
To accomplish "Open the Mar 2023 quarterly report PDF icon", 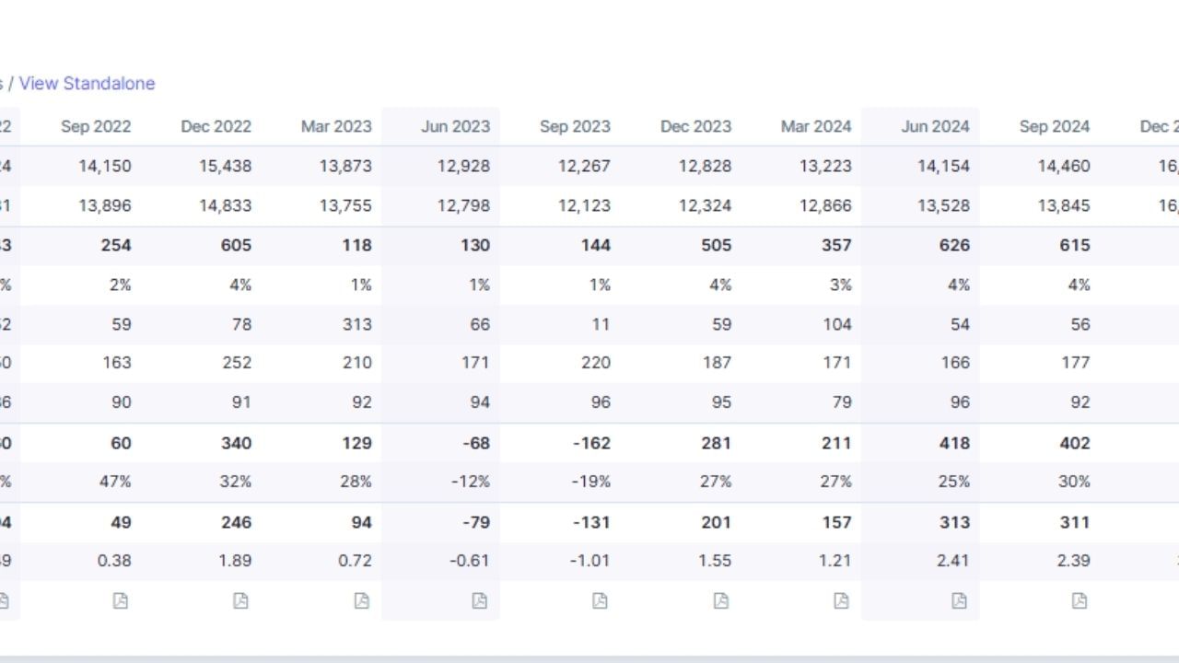I will click(361, 600).
